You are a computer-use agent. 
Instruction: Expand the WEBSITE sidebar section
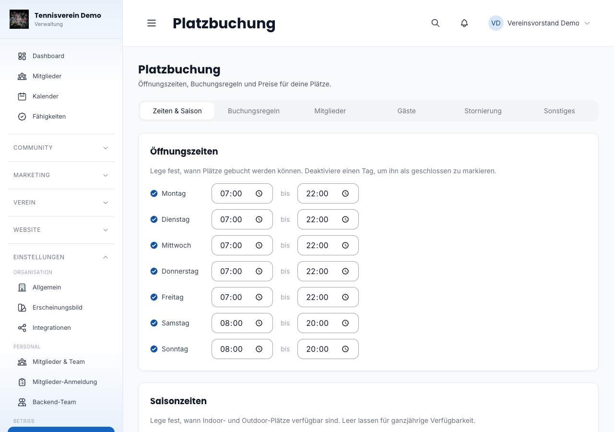[x=61, y=230]
